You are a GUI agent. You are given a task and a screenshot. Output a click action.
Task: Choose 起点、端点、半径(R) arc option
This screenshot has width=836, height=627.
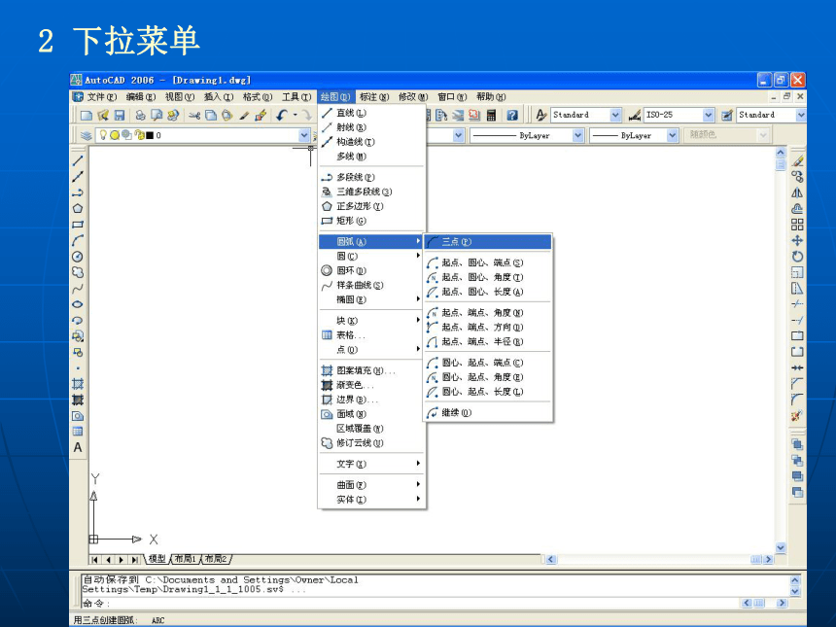[488, 342]
